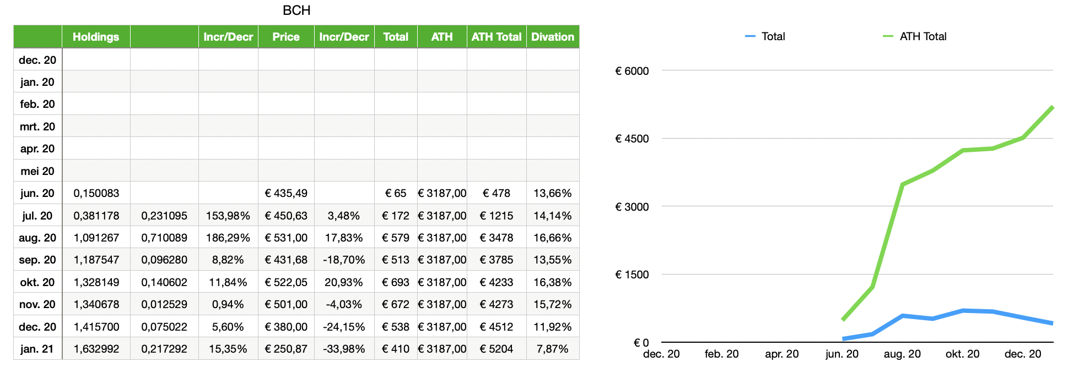This screenshot has width=1068, height=373.
Task: Click the okt. 20 chart axis label
Action: coord(963,354)
